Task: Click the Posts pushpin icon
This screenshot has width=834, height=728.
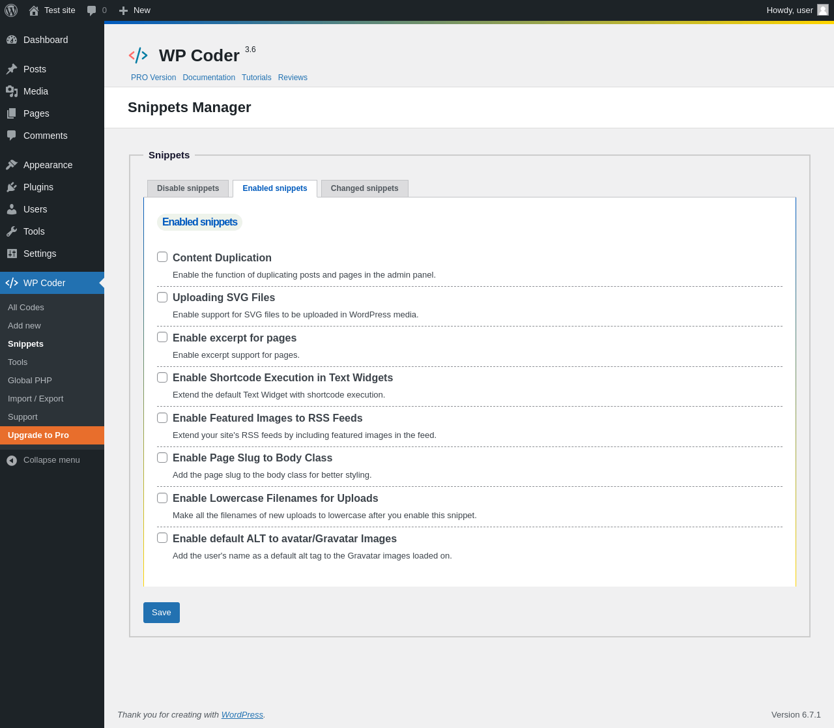Action: tap(12, 69)
